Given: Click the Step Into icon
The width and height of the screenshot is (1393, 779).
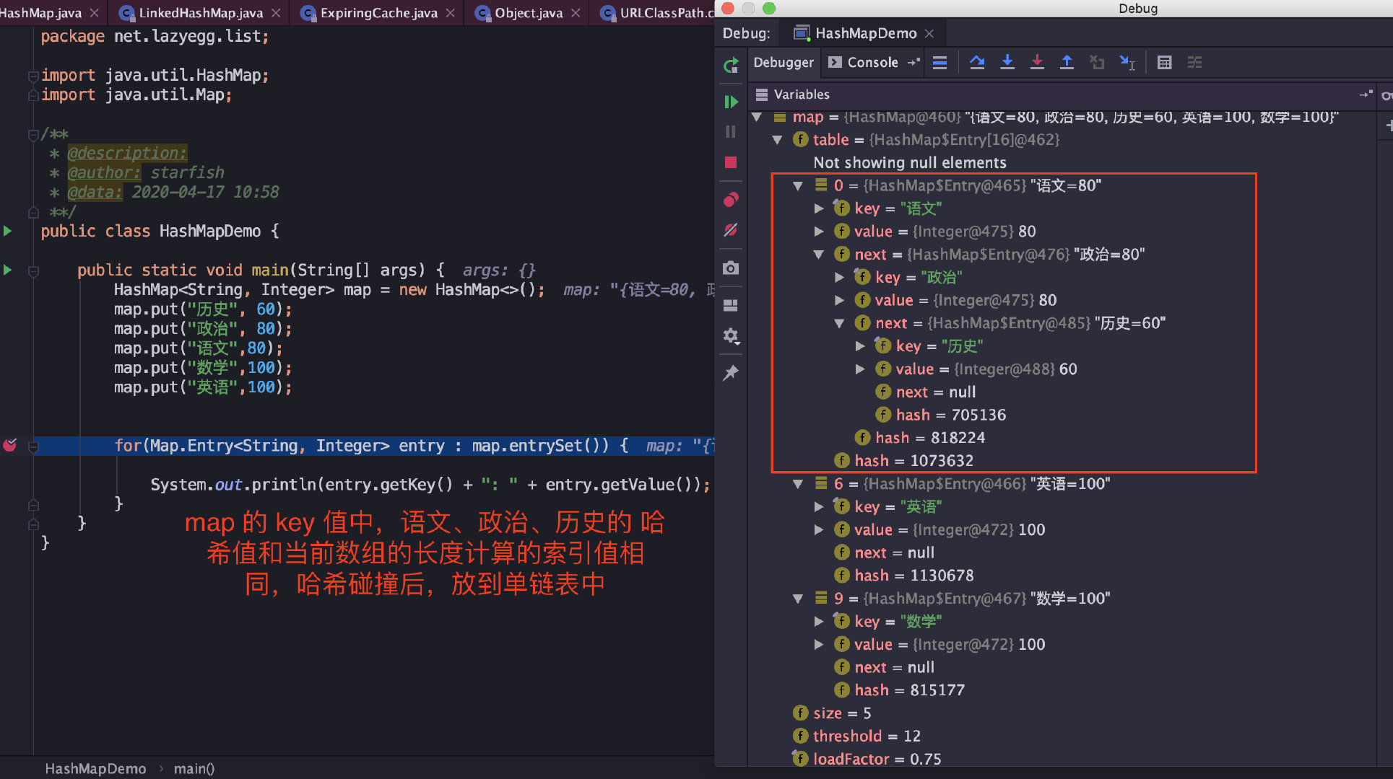Looking at the screenshot, I should [1007, 63].
